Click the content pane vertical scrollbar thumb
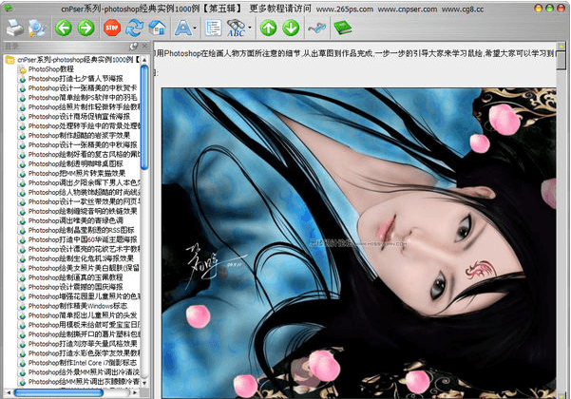 tap(561, 61)
